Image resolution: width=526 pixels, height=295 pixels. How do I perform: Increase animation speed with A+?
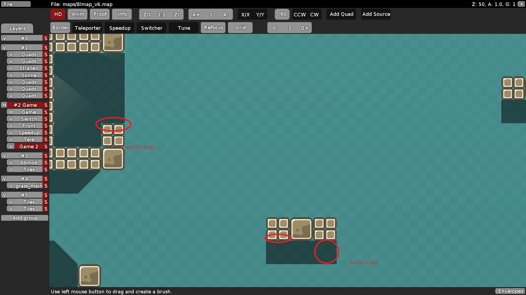pos(196,14)
